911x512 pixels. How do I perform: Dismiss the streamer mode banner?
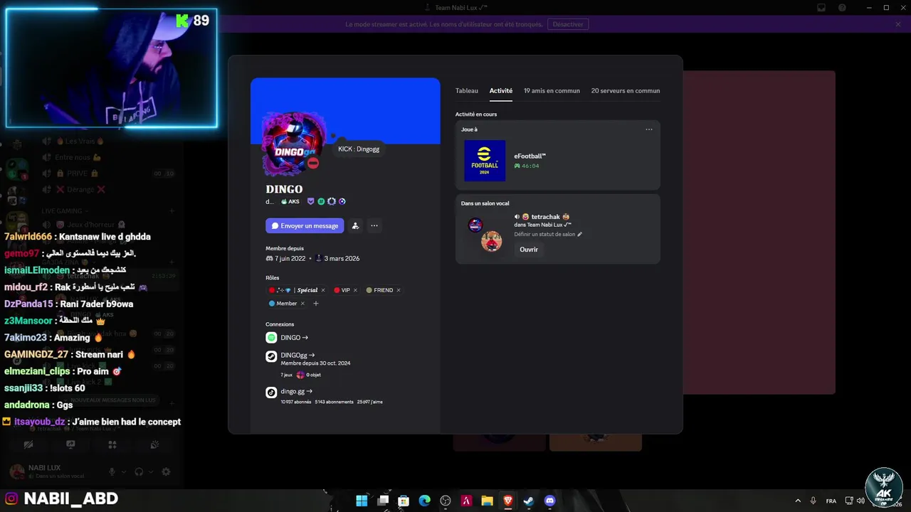[x=898, y=24]
